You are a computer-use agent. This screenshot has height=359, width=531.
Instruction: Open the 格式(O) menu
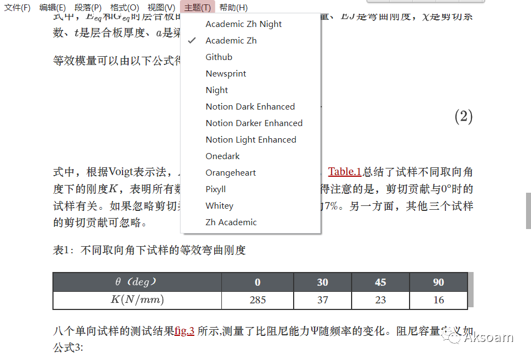[x=124, y=8]
